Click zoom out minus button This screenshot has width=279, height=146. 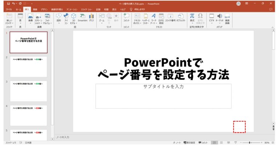click(241, 143)
